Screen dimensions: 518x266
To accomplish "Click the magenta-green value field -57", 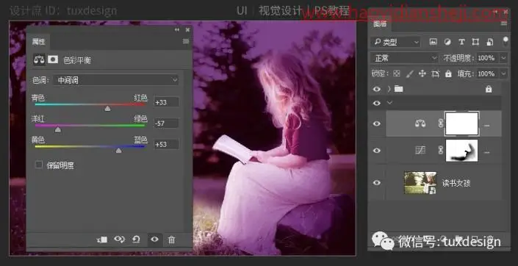I will (167, 123).
